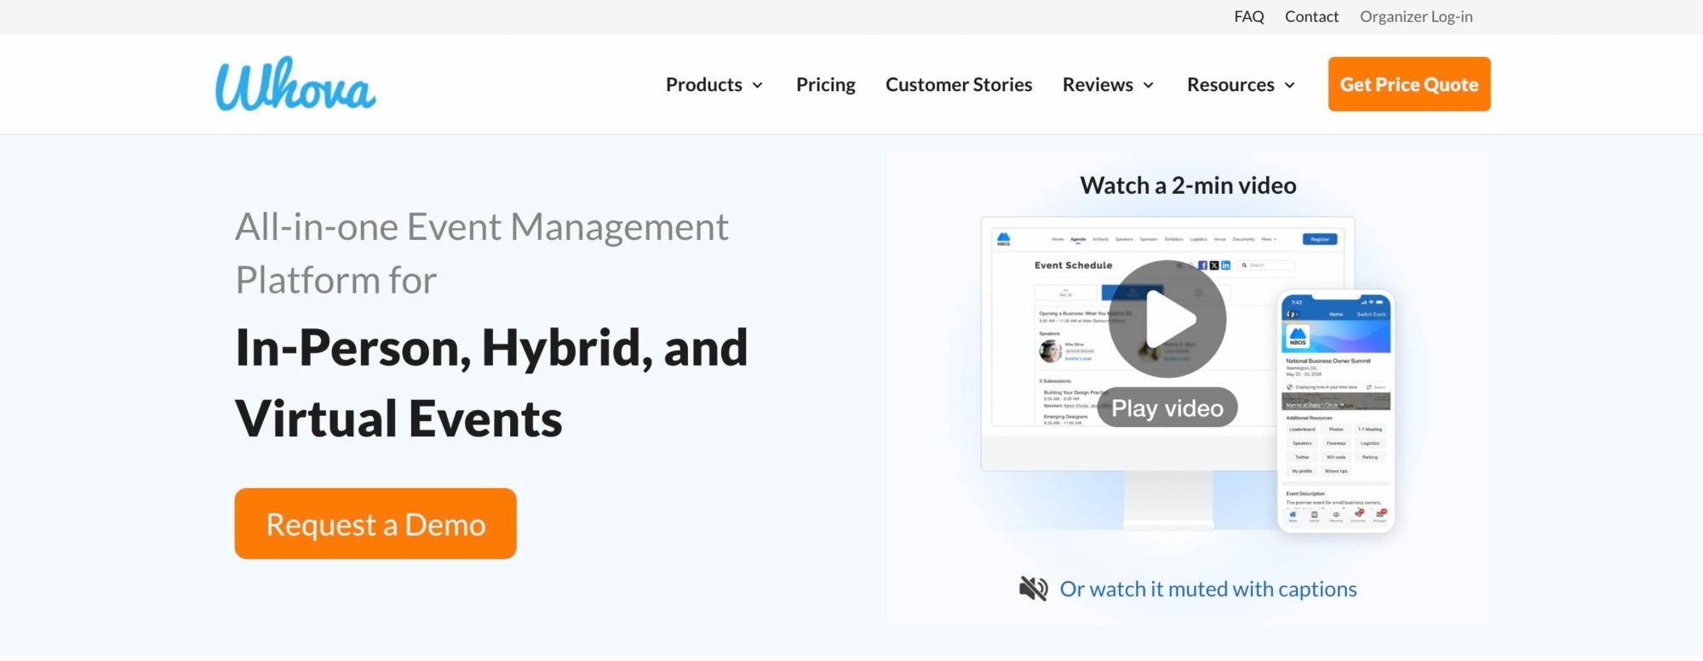Click the Play video label
1703x661 pixels.
point(1167,408)
